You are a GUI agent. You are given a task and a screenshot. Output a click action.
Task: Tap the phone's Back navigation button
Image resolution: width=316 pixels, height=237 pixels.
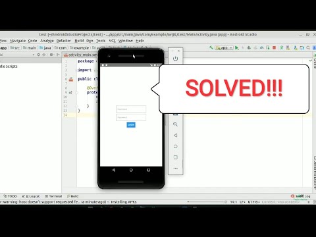click(x=114, y=170)
